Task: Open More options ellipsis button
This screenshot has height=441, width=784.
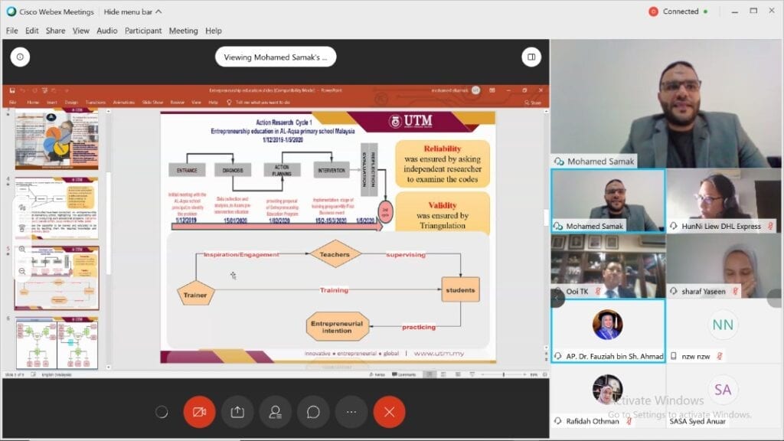Action: coord(351,412)
